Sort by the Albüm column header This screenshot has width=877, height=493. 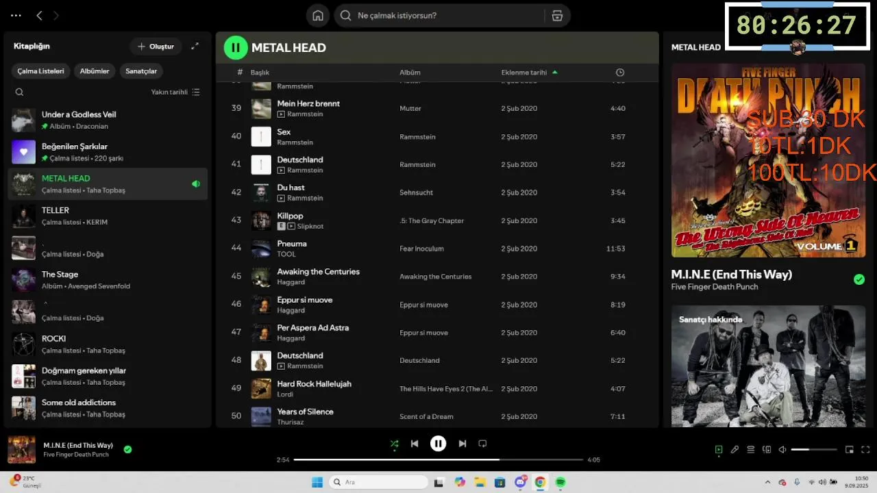tap(410, 72)
